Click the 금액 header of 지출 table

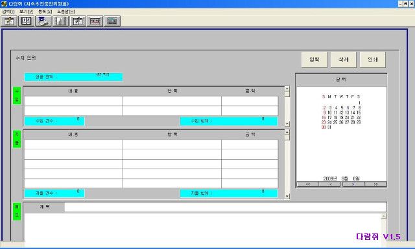pos(250,135)
